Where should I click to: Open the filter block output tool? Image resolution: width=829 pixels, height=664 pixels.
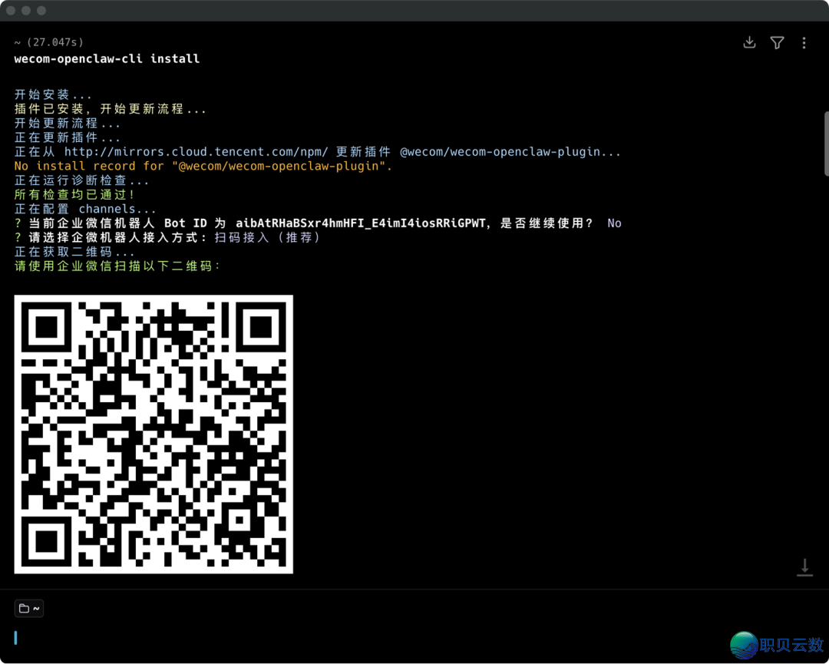tap(777, 43)
